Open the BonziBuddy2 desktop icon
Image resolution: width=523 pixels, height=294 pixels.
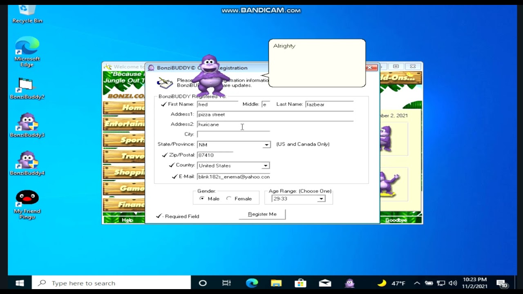click(x=27, y=89)
